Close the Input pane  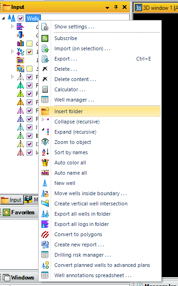[x=125, y=7]
